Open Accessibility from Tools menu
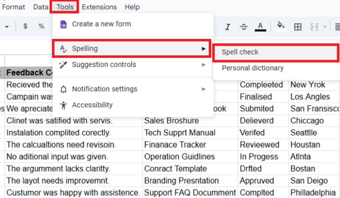This screenshot has width=340, height=198. pos(92,105)
